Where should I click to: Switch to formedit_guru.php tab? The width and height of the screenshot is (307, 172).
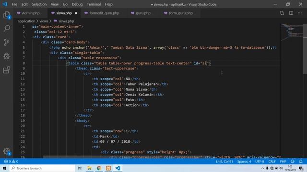click(104, 13)
